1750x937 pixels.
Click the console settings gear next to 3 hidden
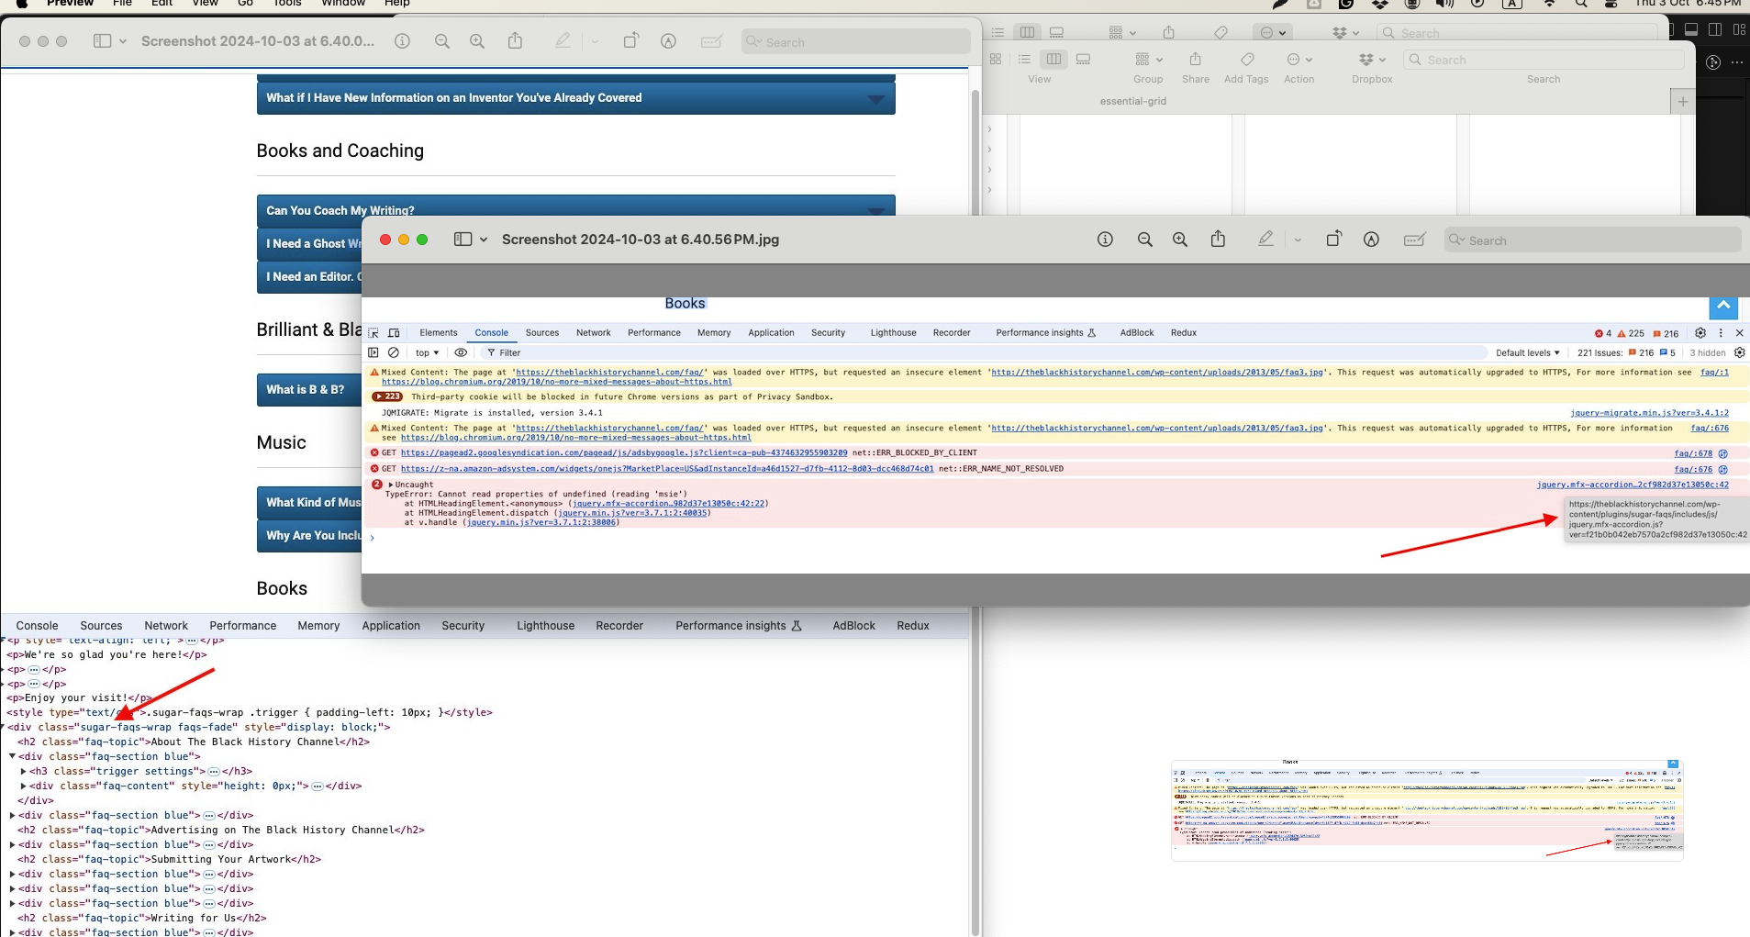[x=1739, y=352]
